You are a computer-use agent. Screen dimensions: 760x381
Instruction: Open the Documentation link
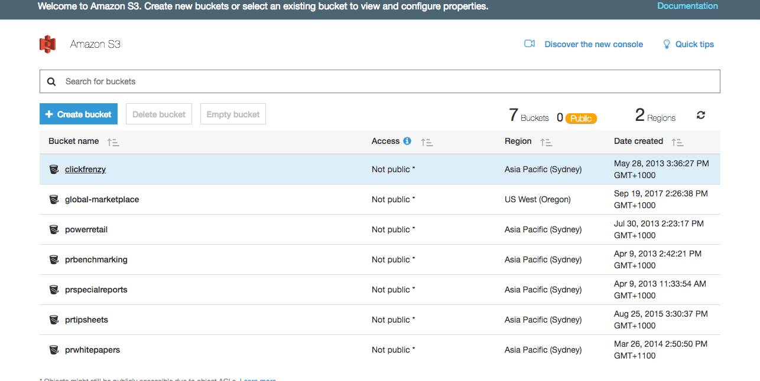pos(687,6)
